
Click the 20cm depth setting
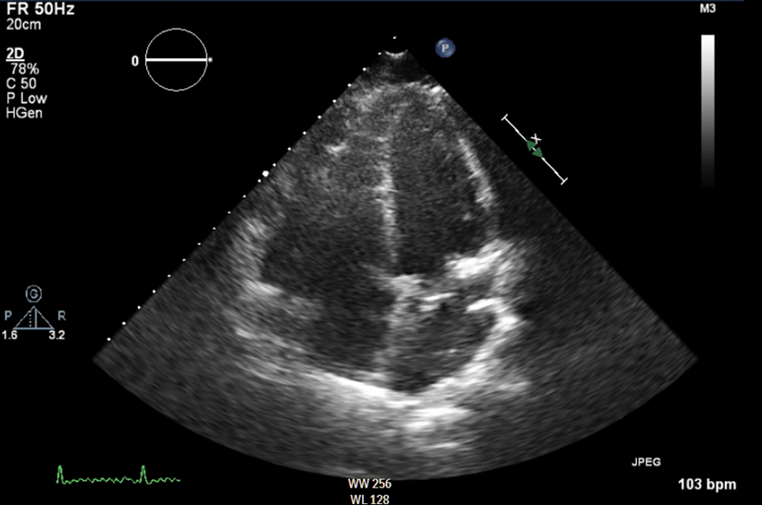click(20, 26)
